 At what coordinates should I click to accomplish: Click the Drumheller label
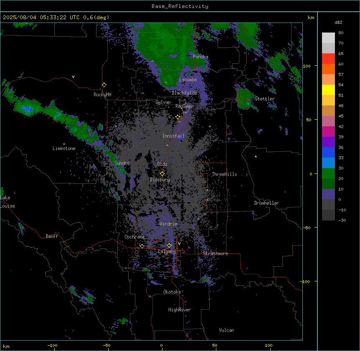click(266, 203)
